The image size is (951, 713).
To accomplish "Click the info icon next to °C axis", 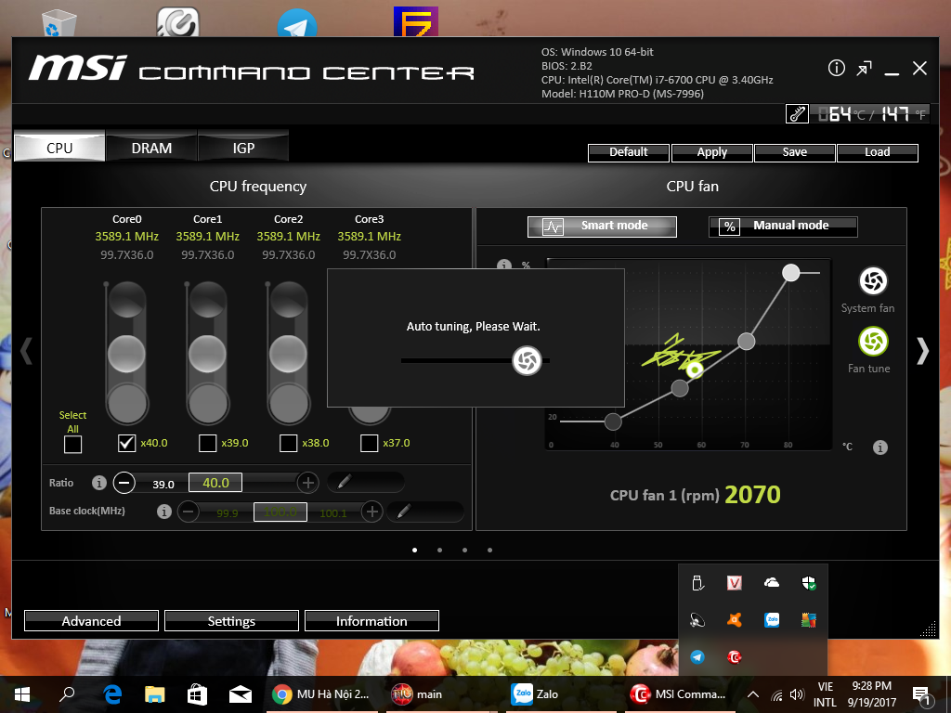I will coord(879,447).
